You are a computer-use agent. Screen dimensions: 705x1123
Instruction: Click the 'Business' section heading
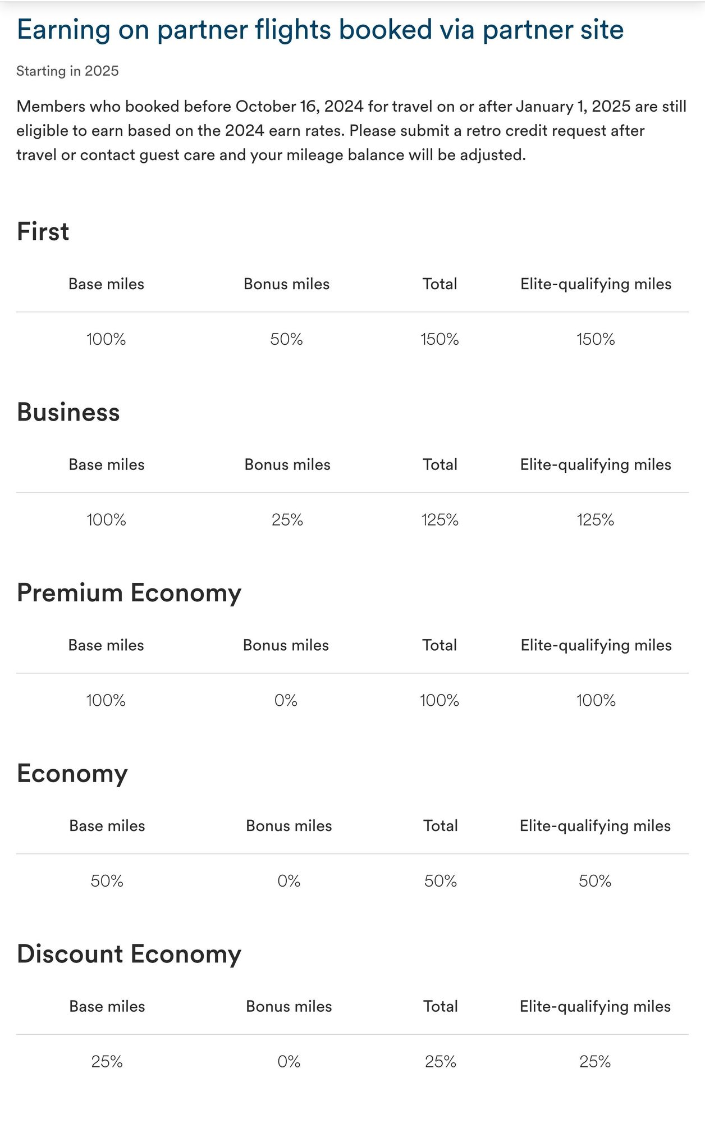tap(68, 412)
